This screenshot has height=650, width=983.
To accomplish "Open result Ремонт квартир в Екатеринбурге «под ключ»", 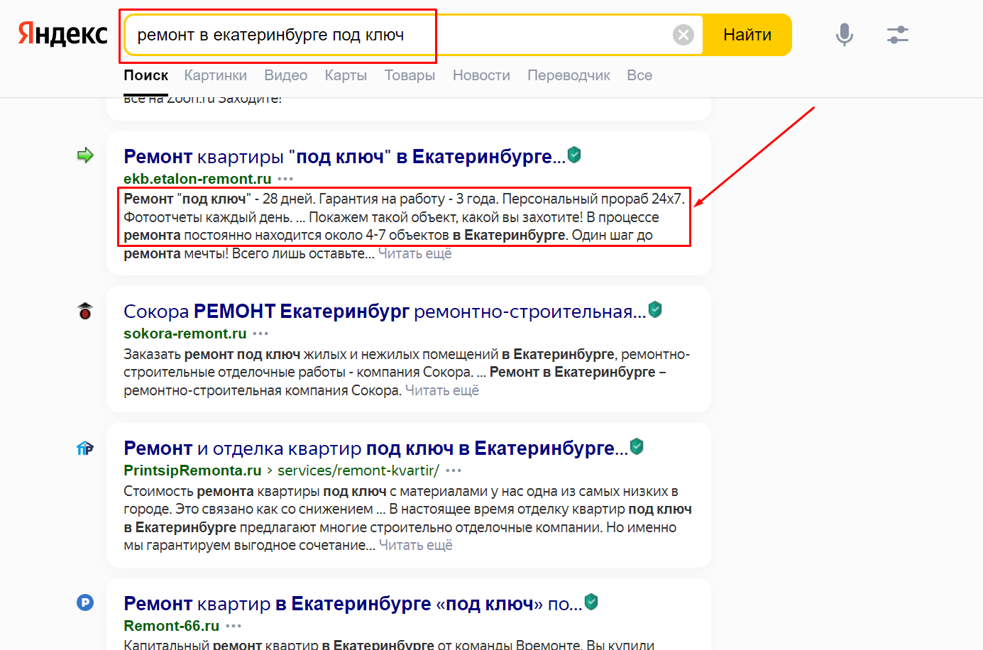I will coord(353,604).
